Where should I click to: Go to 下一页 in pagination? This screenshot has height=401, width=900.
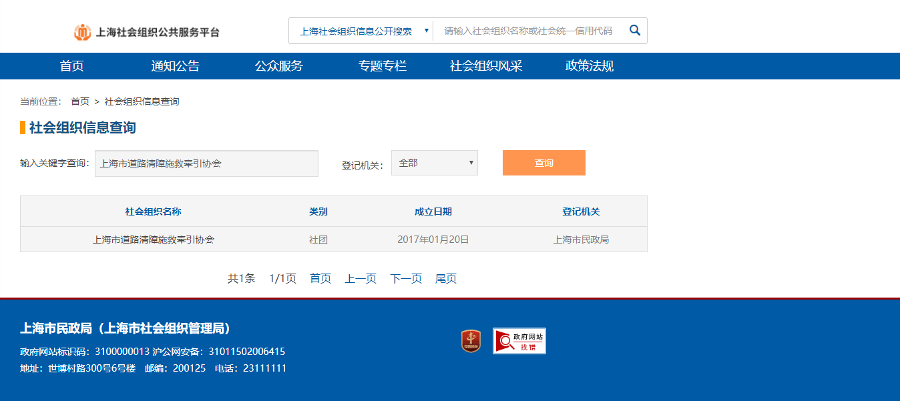406,279
